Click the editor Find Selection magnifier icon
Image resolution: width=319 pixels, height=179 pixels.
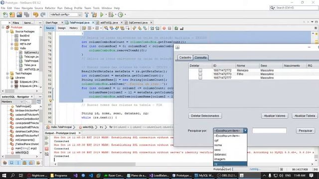point(106,28)
